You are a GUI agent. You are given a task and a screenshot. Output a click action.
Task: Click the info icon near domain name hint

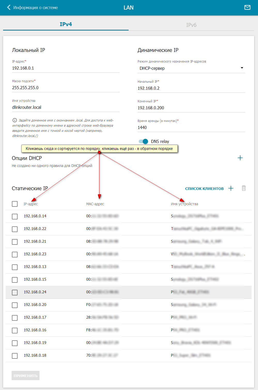point(15,120)
